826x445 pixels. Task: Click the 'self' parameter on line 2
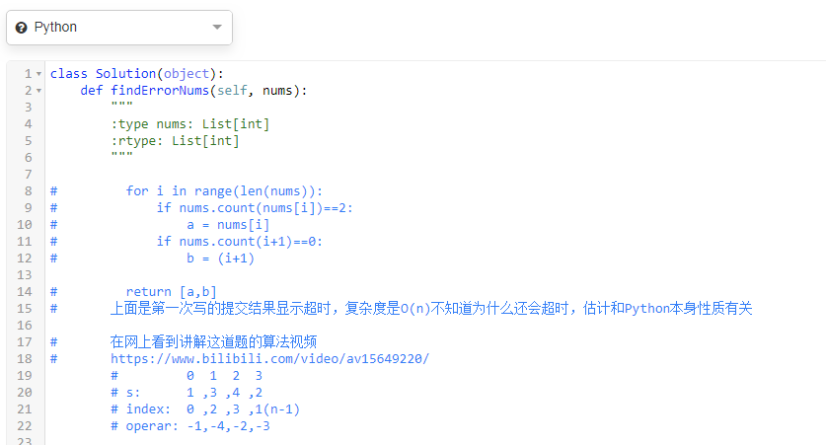point(232,91)
